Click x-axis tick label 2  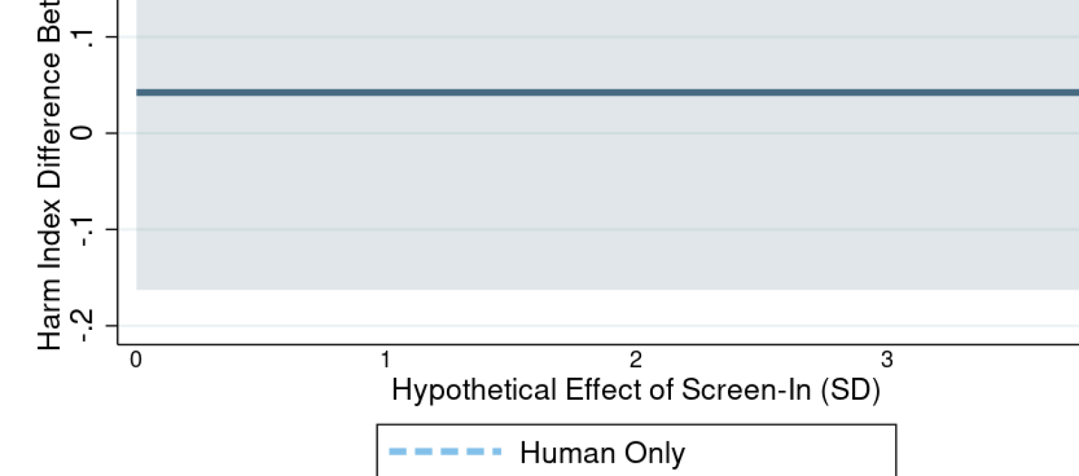(x=635, y=360)
